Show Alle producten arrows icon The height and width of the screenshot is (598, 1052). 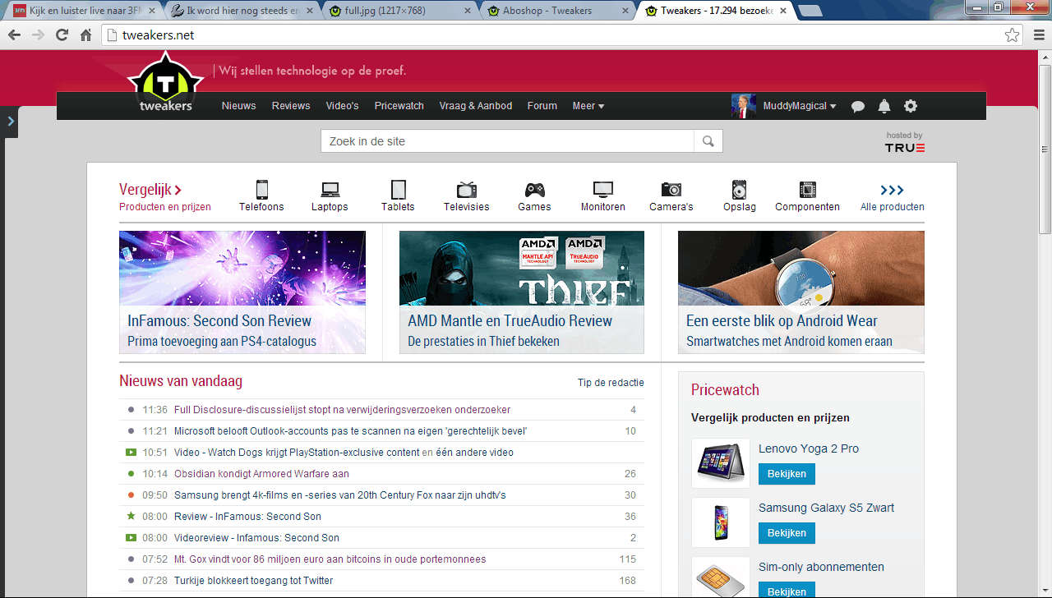pos(892,190)
